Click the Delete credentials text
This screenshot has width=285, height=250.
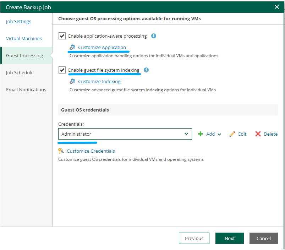coord(271,134)
